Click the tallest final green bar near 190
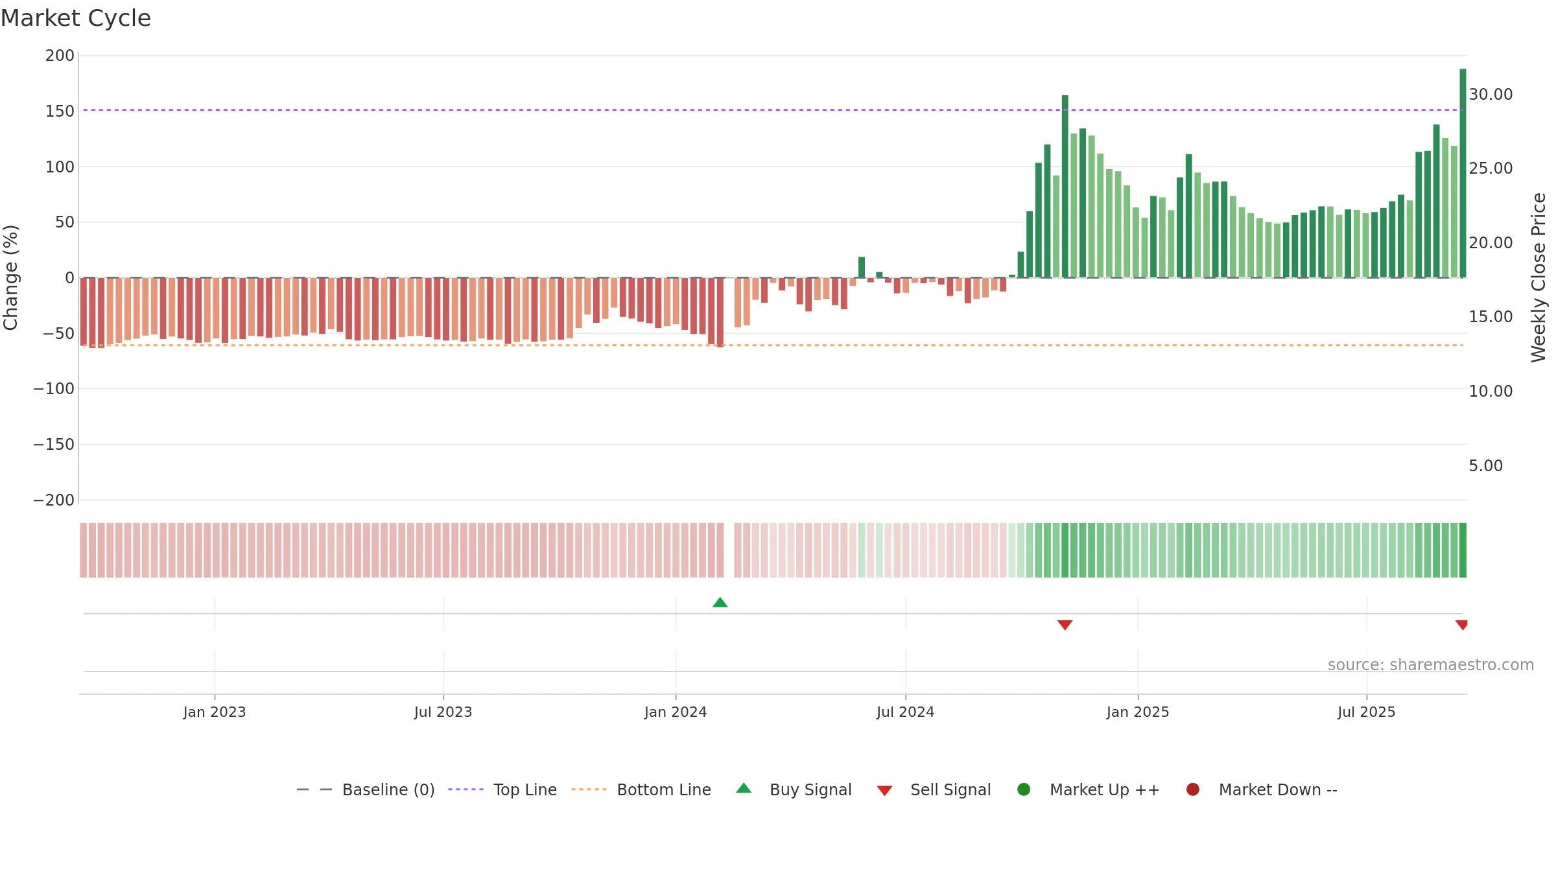1556x875 pixels. [x=1463, y=173]
